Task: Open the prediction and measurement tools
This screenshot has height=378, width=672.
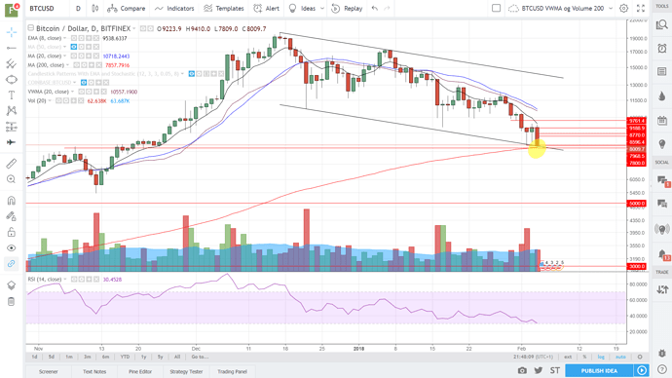Action: pyautogui.click(x=12, y=127)
